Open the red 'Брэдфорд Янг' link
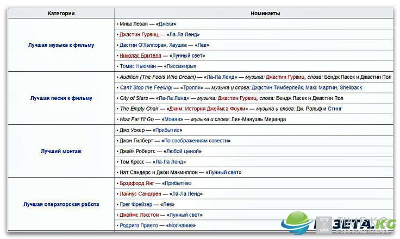This screenshot has height=239, width=400. tap(137, 184)
